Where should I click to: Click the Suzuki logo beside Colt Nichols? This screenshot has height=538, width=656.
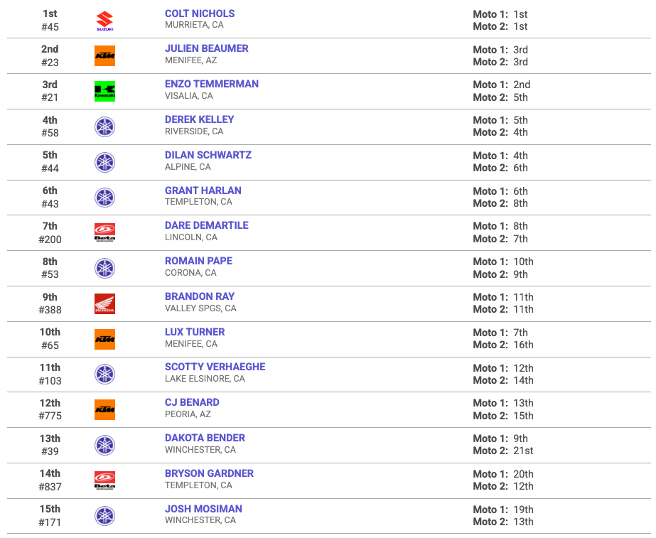[104, 21]
